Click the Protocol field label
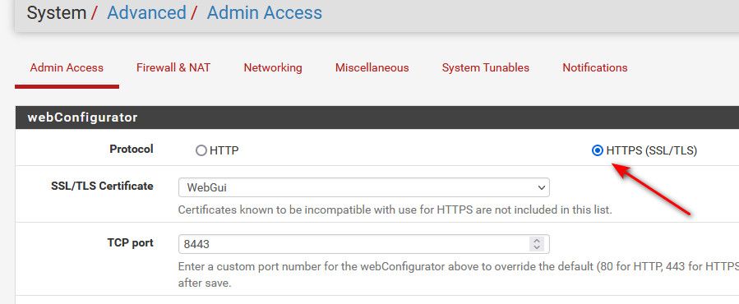Screen dimensions: 739x304 (132, 149)
